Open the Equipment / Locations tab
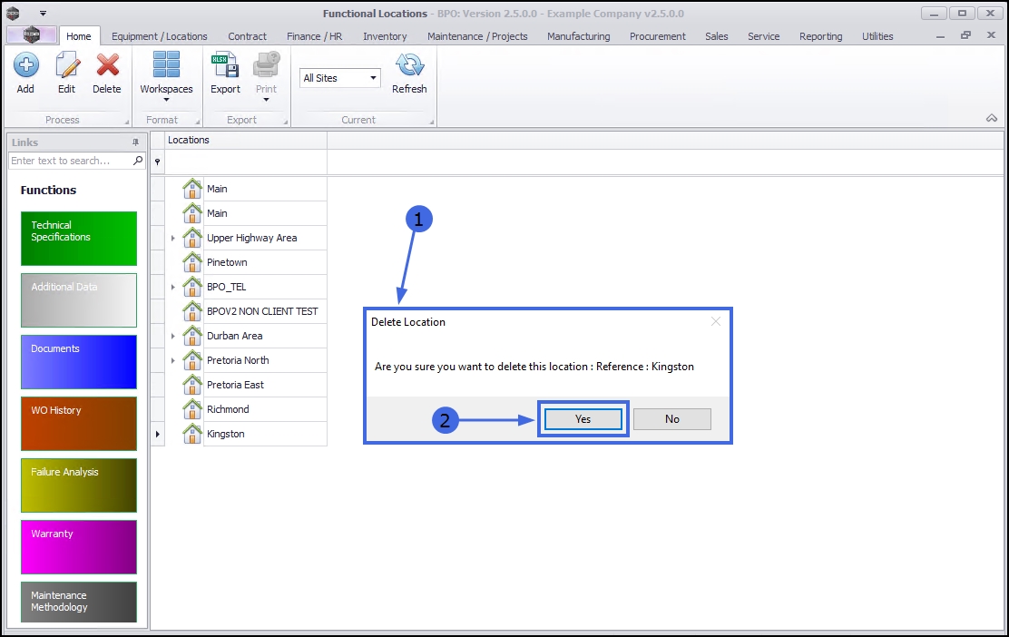Viewport: 1009px width, 637px height. [160, 36]
